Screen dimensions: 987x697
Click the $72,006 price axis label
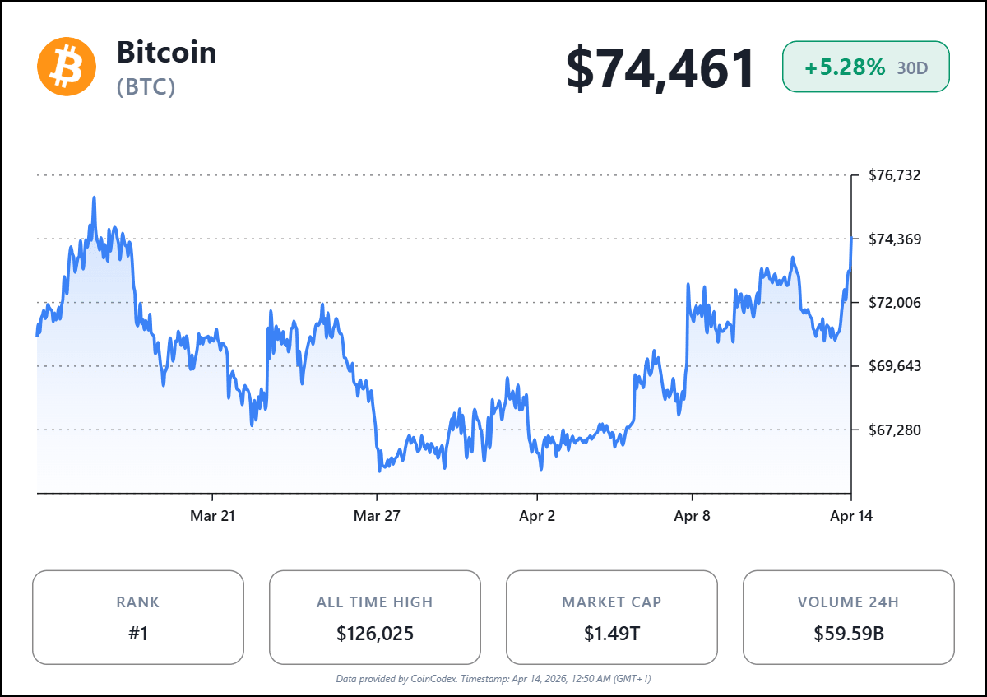click(x=895, y=303)
